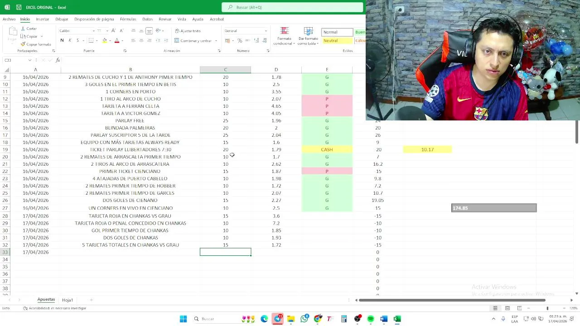This screenshot has width=580, height=326.
Task: Toggle underline (S) formatting
Action: 77,40
